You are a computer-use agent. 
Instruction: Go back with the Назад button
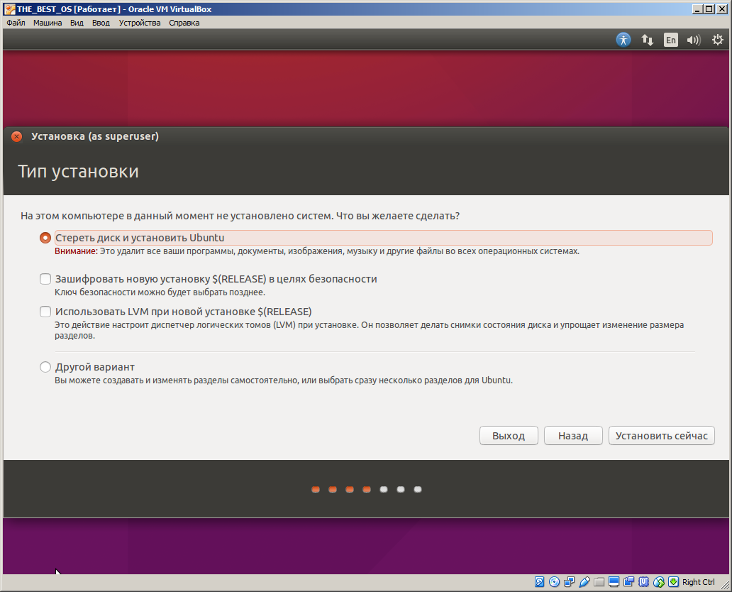pos(573,435)
